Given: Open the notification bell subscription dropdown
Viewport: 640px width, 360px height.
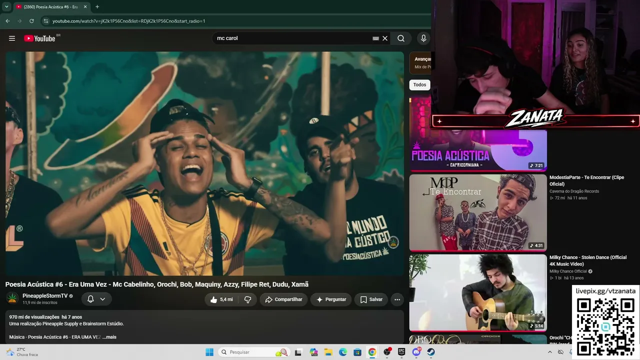Looking at the screenshot, I should click(x=96, y=299).
